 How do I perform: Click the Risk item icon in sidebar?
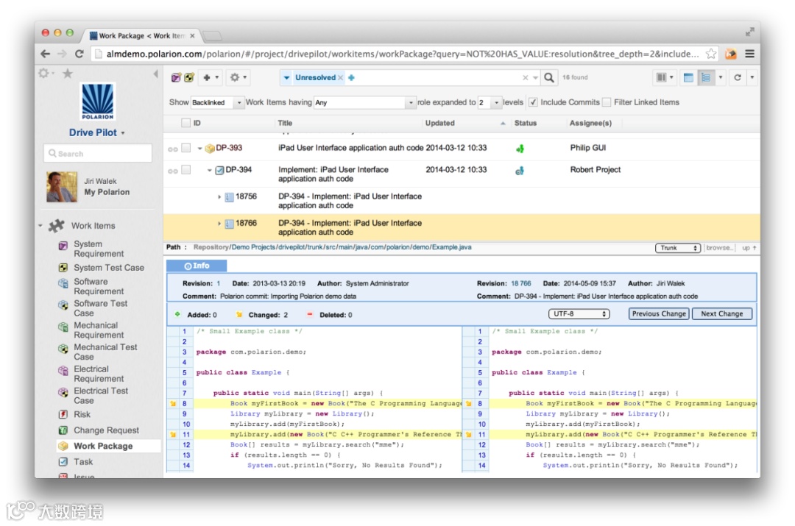[63, 414]
